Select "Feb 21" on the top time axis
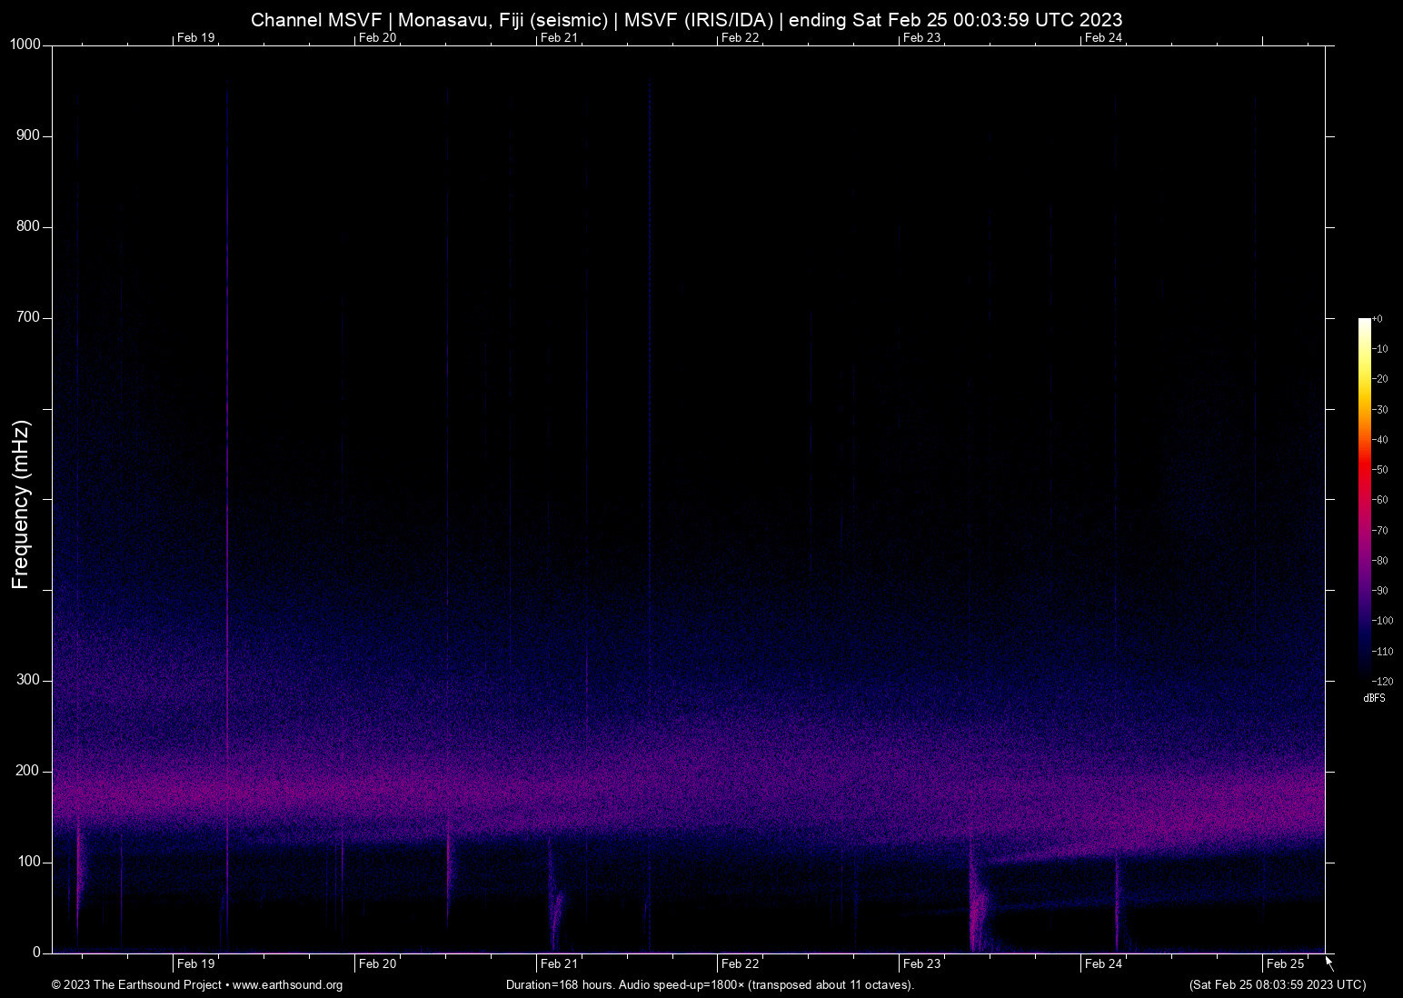This screenshot has width=1403, height=998. coord(559,37)
